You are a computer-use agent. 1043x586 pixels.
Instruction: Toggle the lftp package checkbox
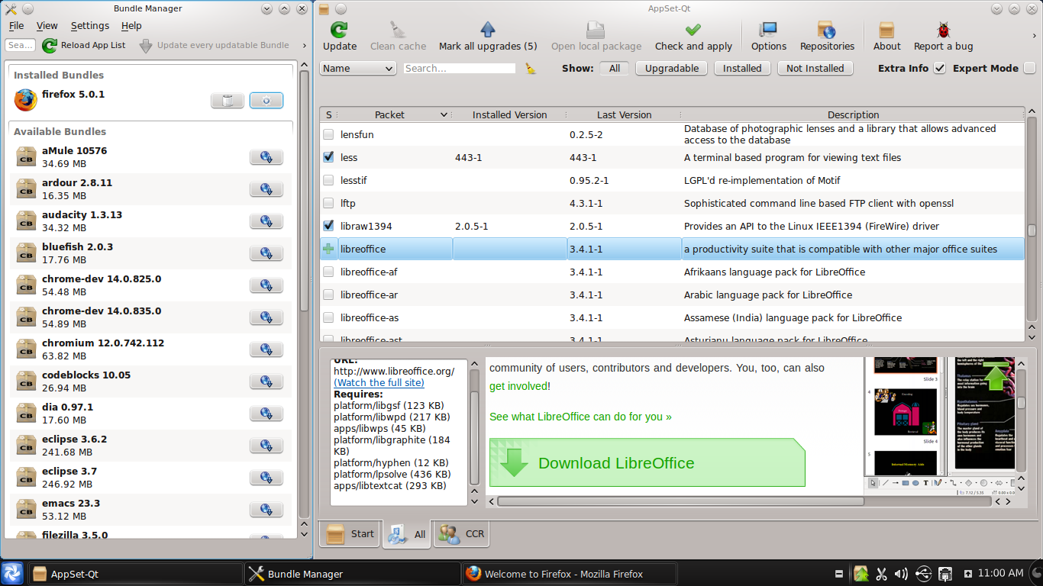pos(328,203)
